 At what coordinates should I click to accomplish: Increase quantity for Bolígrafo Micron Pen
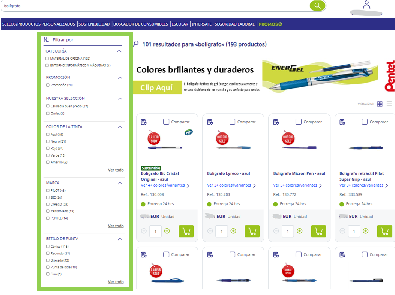coord(299,231)
